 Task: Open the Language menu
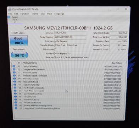click(59, 14)
